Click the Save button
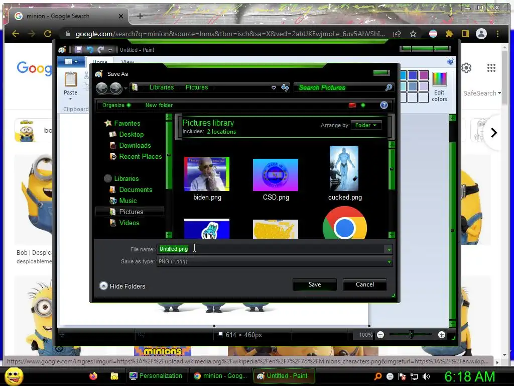Image resolution: width=514 pixels, height=386 pixels. point(315,284)
